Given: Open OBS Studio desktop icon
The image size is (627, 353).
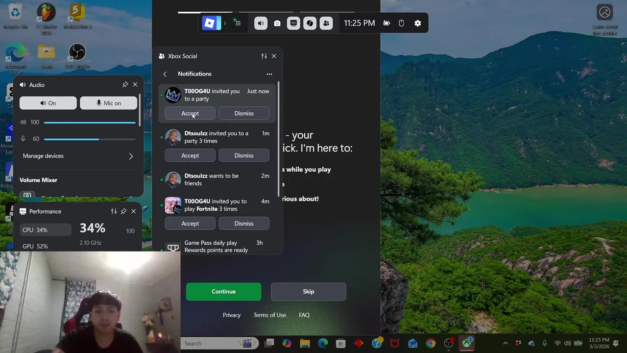Looking at the screenshot, I should point(77,56).
